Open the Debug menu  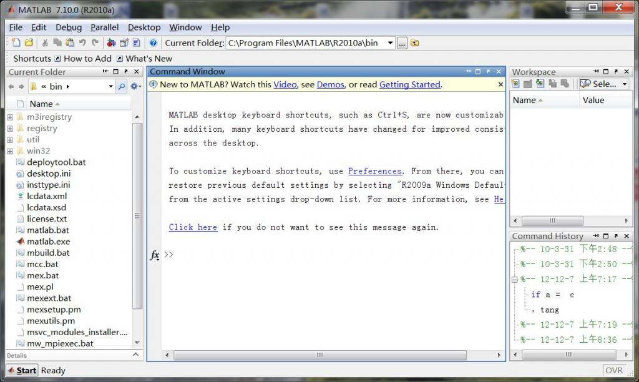coord(69,27)
